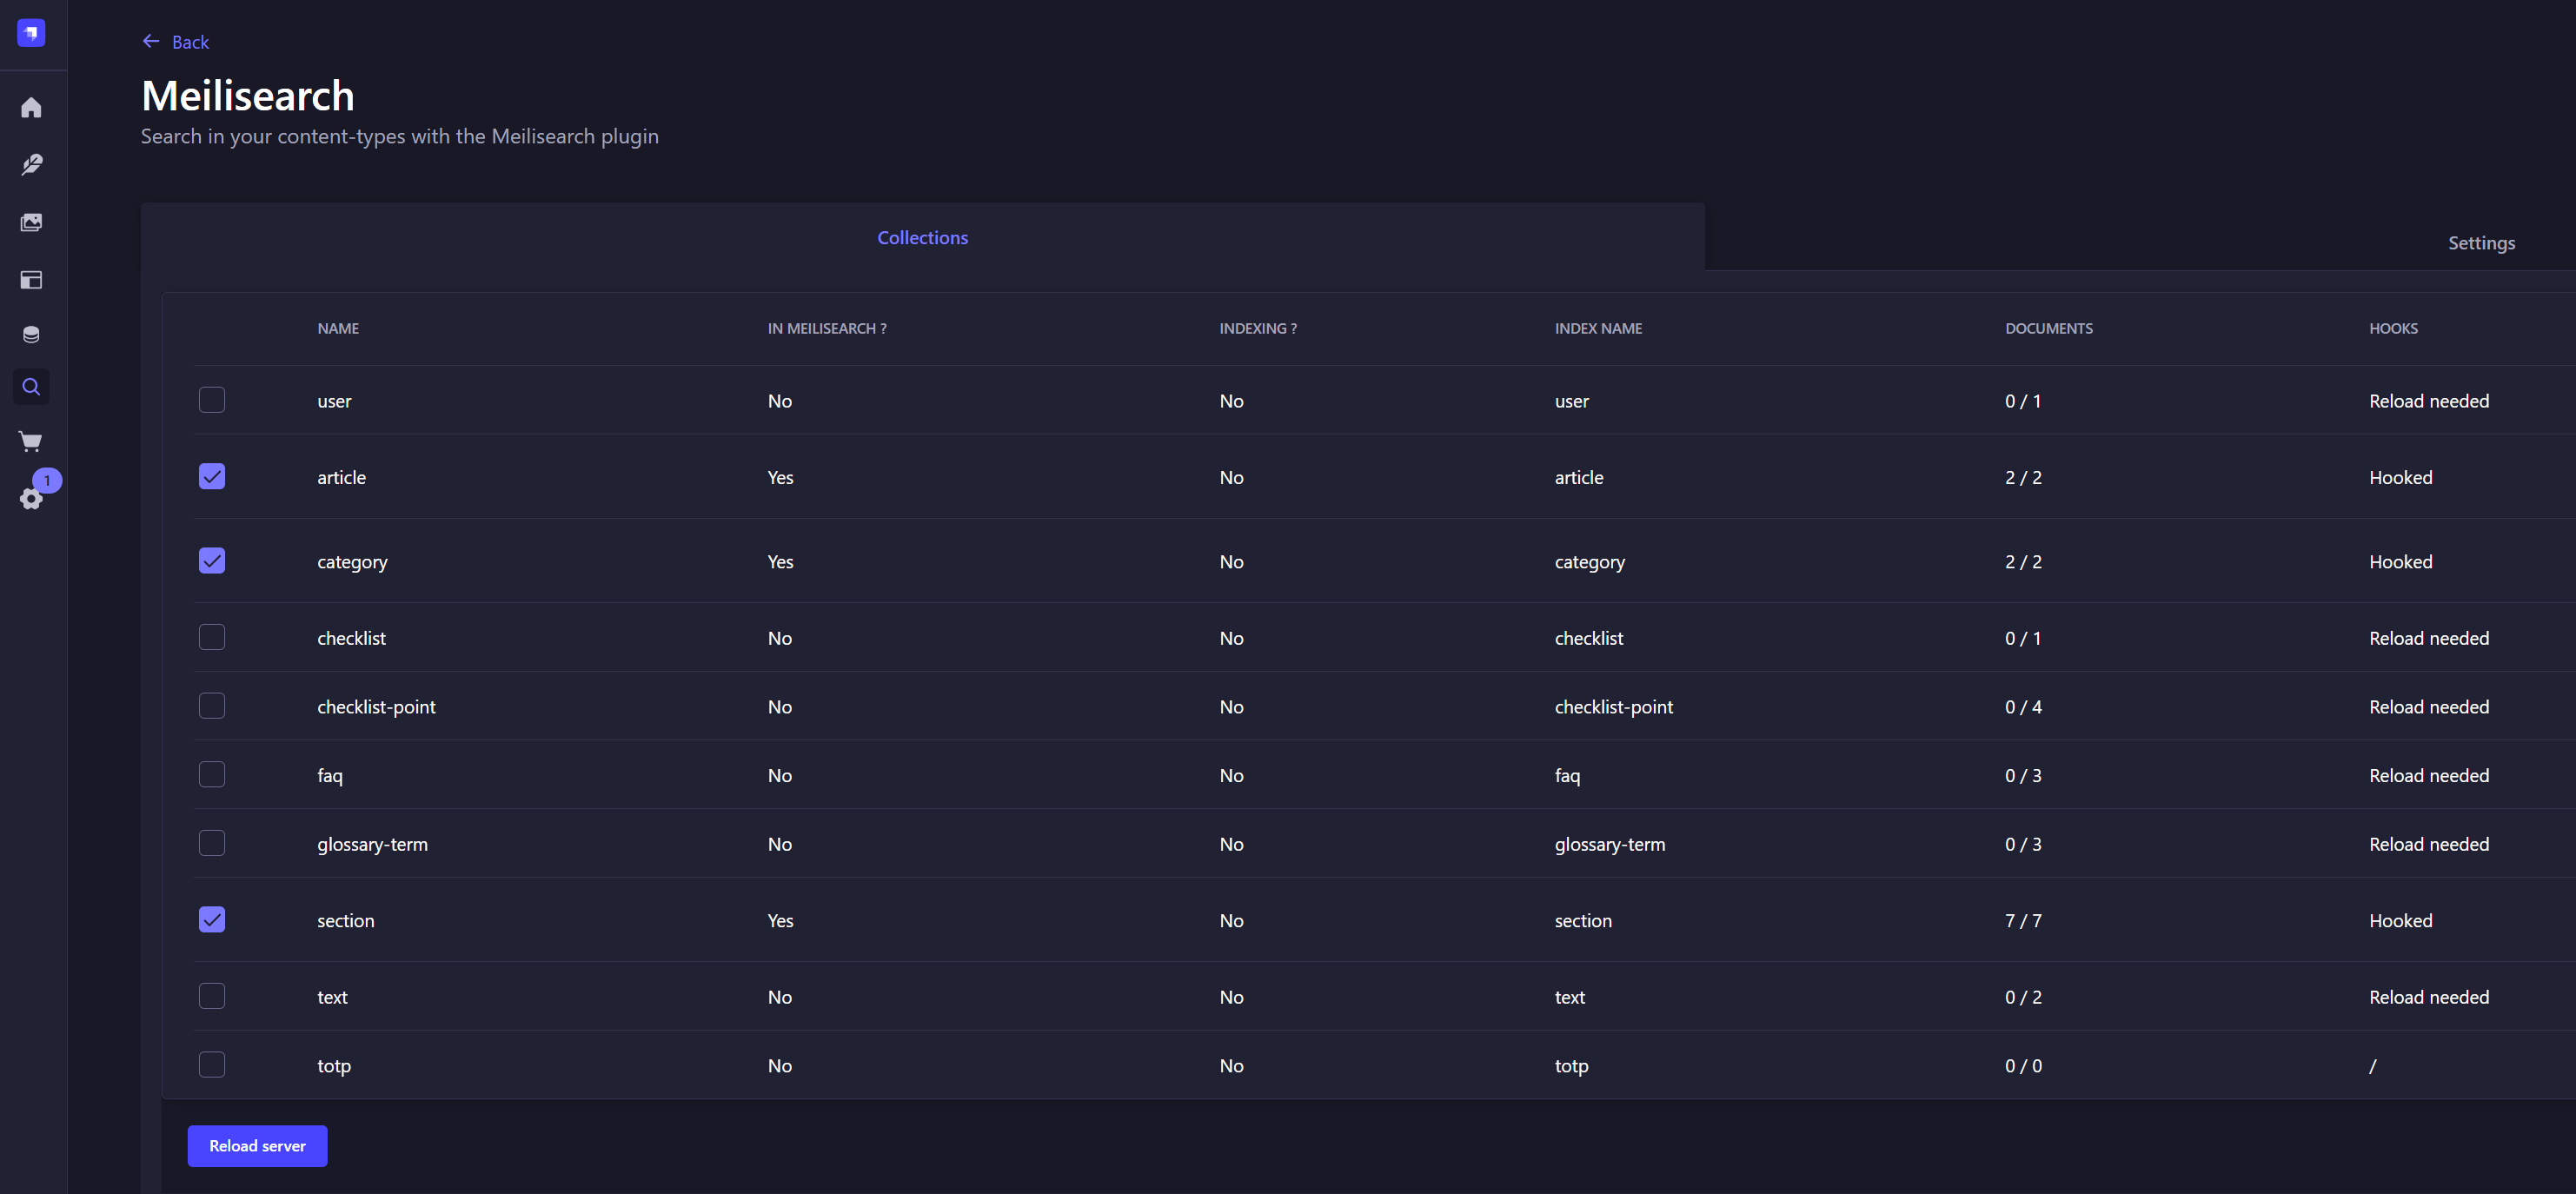Uncheck the article collection checkbox
Screen dimensions: 2576x1194
(x=212, y=476)
